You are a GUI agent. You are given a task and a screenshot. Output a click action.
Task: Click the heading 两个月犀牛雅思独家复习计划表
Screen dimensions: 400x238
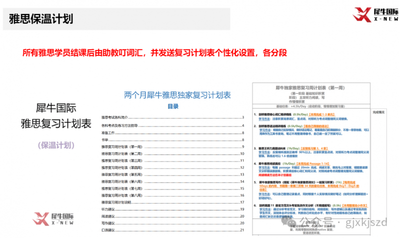[177, 95]
